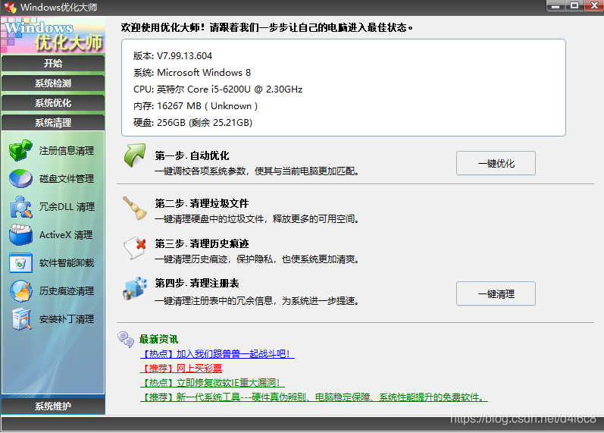Click the 内存: 16267 MB line

196,106
